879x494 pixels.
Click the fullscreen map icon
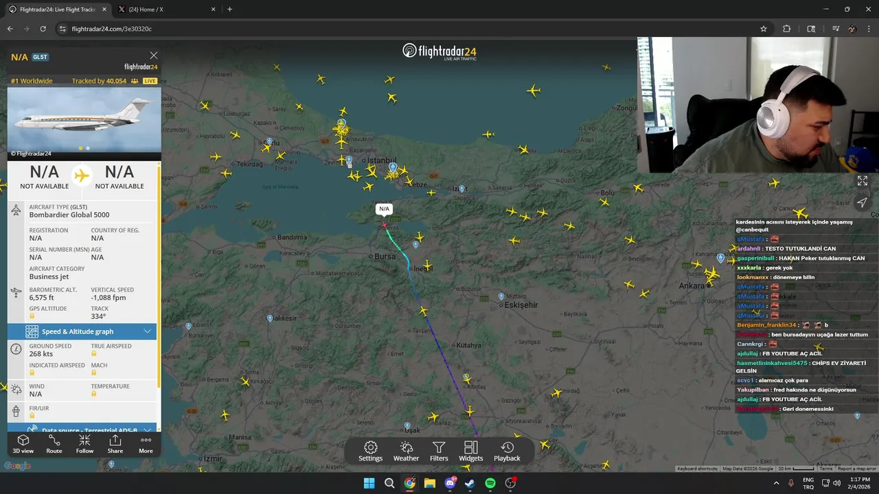(x=862, y=181)
